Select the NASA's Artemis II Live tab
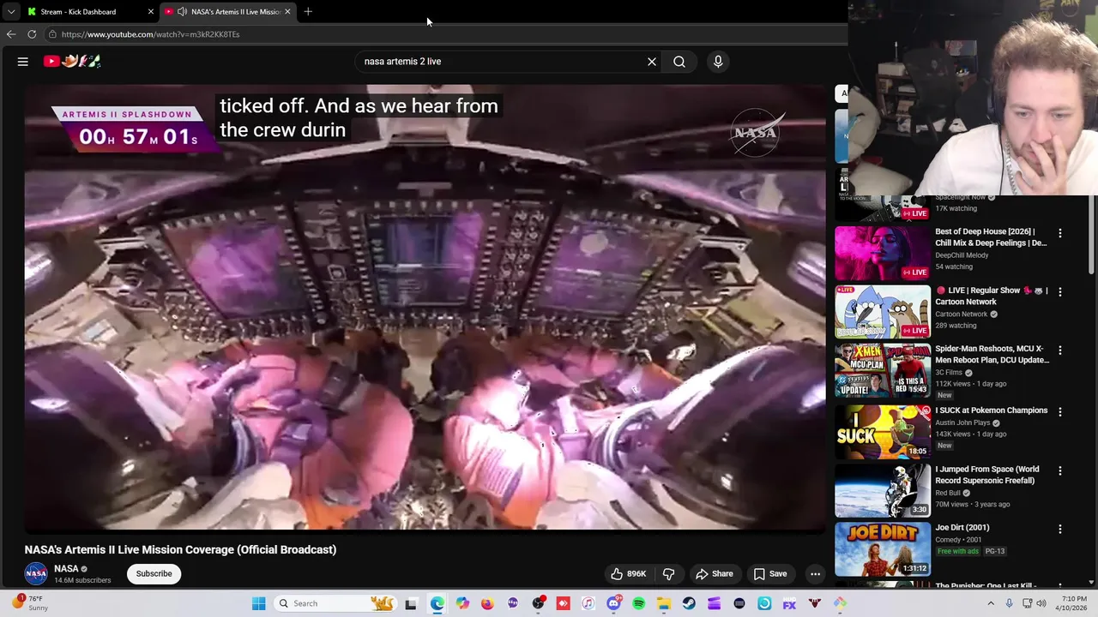Image resolution: width=1098 pixels, height=617 pixels. pos(229,11)
